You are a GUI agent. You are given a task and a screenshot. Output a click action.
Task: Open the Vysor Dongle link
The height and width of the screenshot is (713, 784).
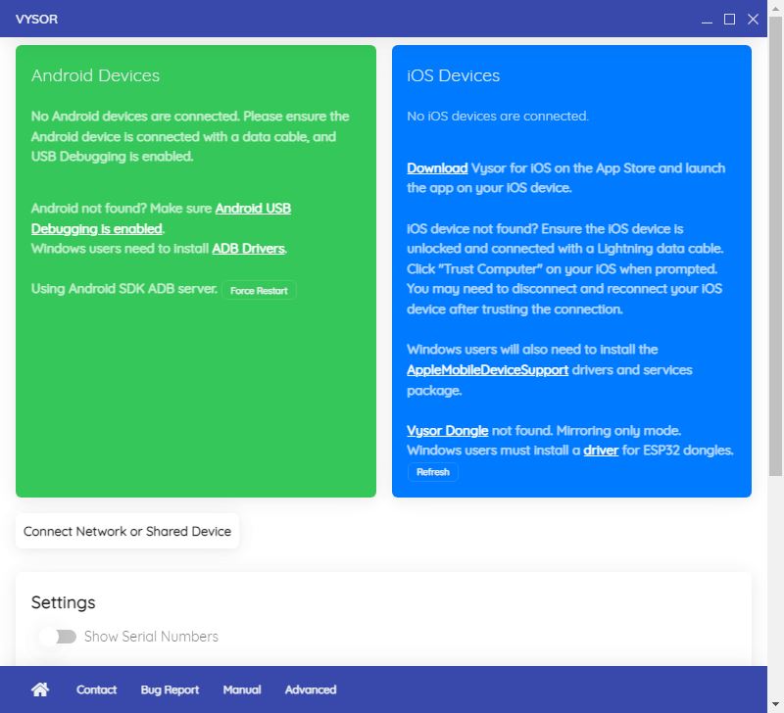click(x=448, y=430)
